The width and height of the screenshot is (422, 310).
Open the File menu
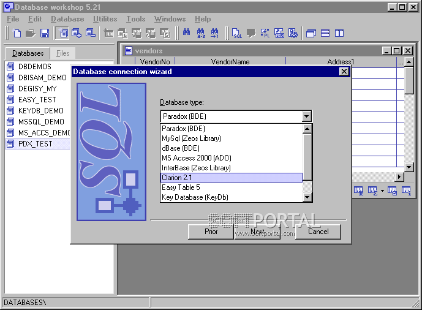click(13, 19)
